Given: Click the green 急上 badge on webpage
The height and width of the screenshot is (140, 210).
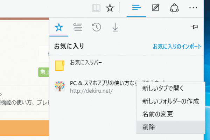Looking at the screenshot, I should [x=44, y=72].
